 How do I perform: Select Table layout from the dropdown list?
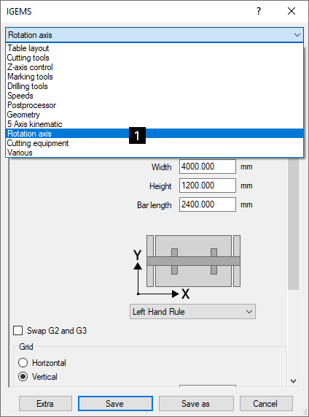click(x=154, y=48)
